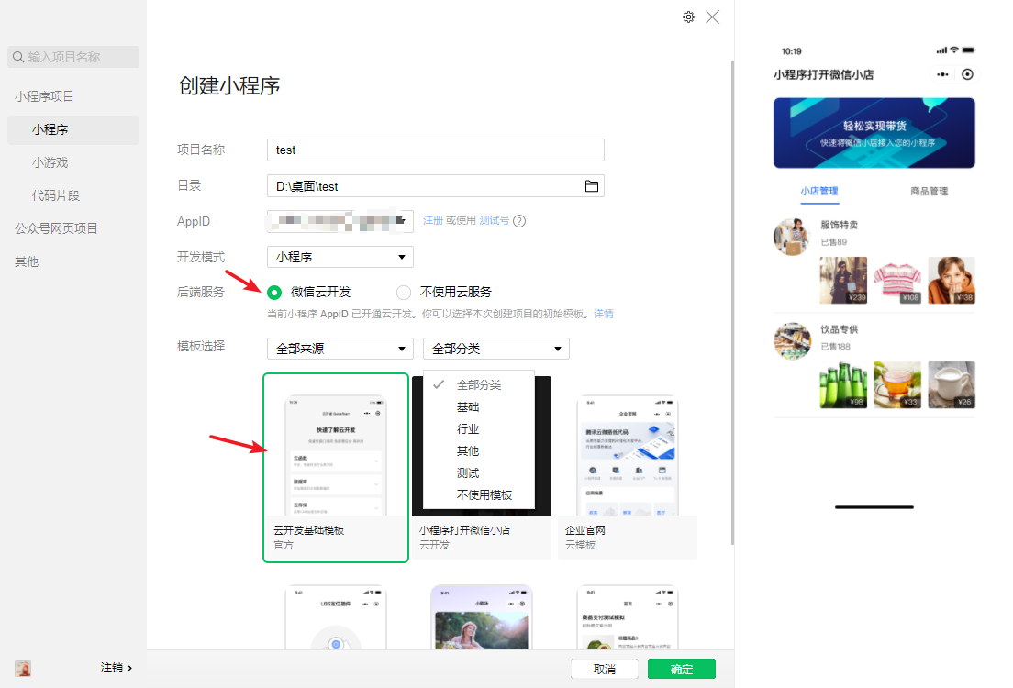Open the ¥138 child photo product
The height and width of the screenshot is (688, 1013).
(x=952, y=281)
